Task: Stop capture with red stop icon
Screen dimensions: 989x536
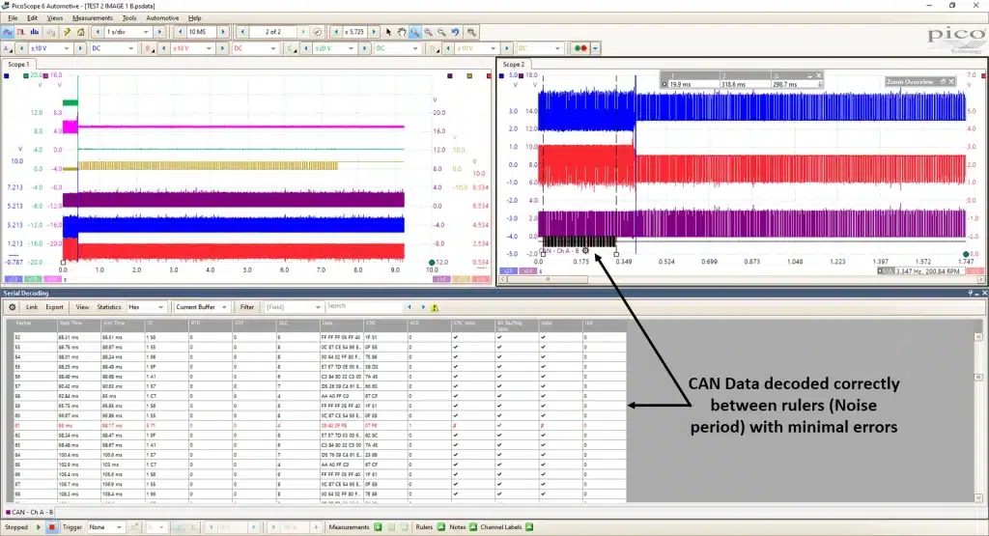Action: pyautogui.click(x=52, y=527)
